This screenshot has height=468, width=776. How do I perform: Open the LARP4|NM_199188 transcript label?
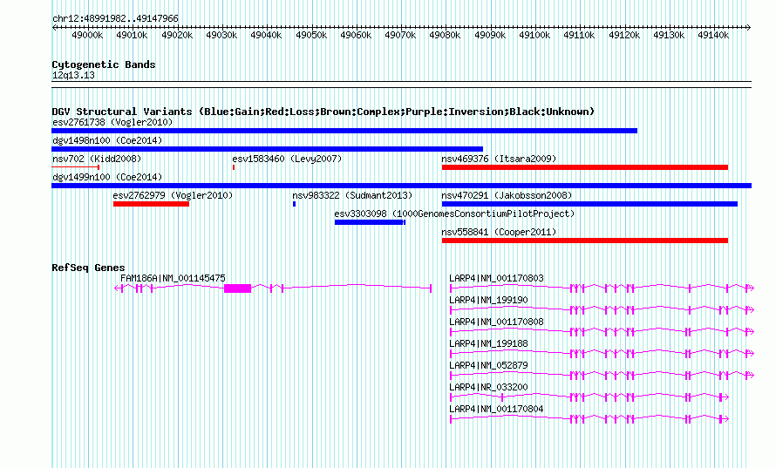pyautogui.click(x=488, y=343)
